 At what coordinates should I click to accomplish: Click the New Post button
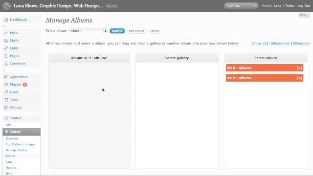click(238, 6)
